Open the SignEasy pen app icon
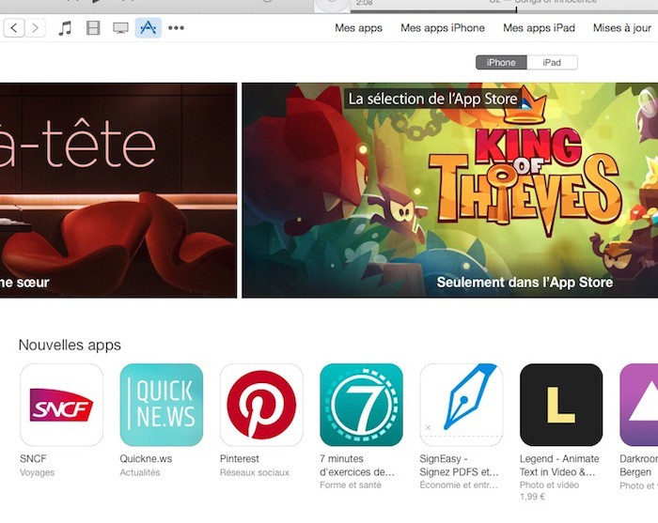Viewport: 658px width, 523px height. pyautogui.click(x=461, y=405)
